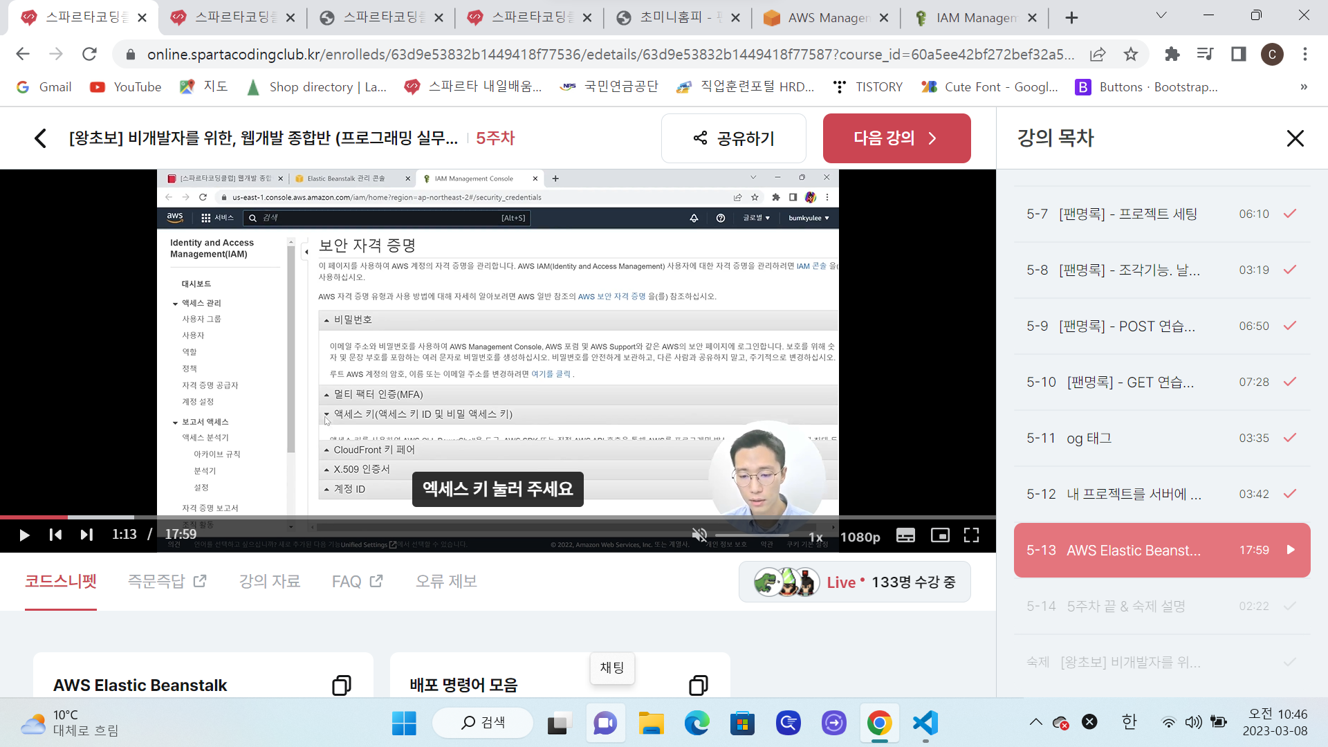This screenshot has height=747, width=1328.
Task: Open Windows Start menu
Action: [x=404, y=723]
